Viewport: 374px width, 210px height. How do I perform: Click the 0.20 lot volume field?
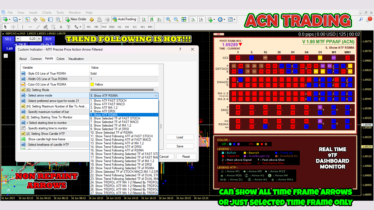click(28, 39)
